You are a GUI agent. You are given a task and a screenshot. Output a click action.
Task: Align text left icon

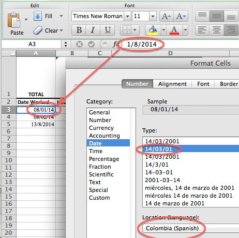pos(202,30)
